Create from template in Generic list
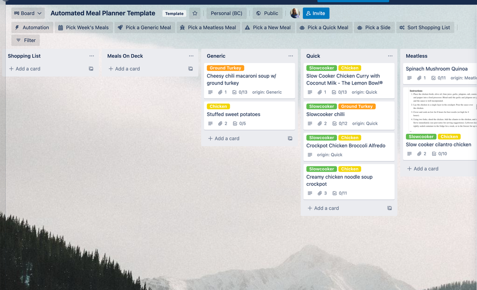This screenshot has width=477, height=290. pos(290,139)
